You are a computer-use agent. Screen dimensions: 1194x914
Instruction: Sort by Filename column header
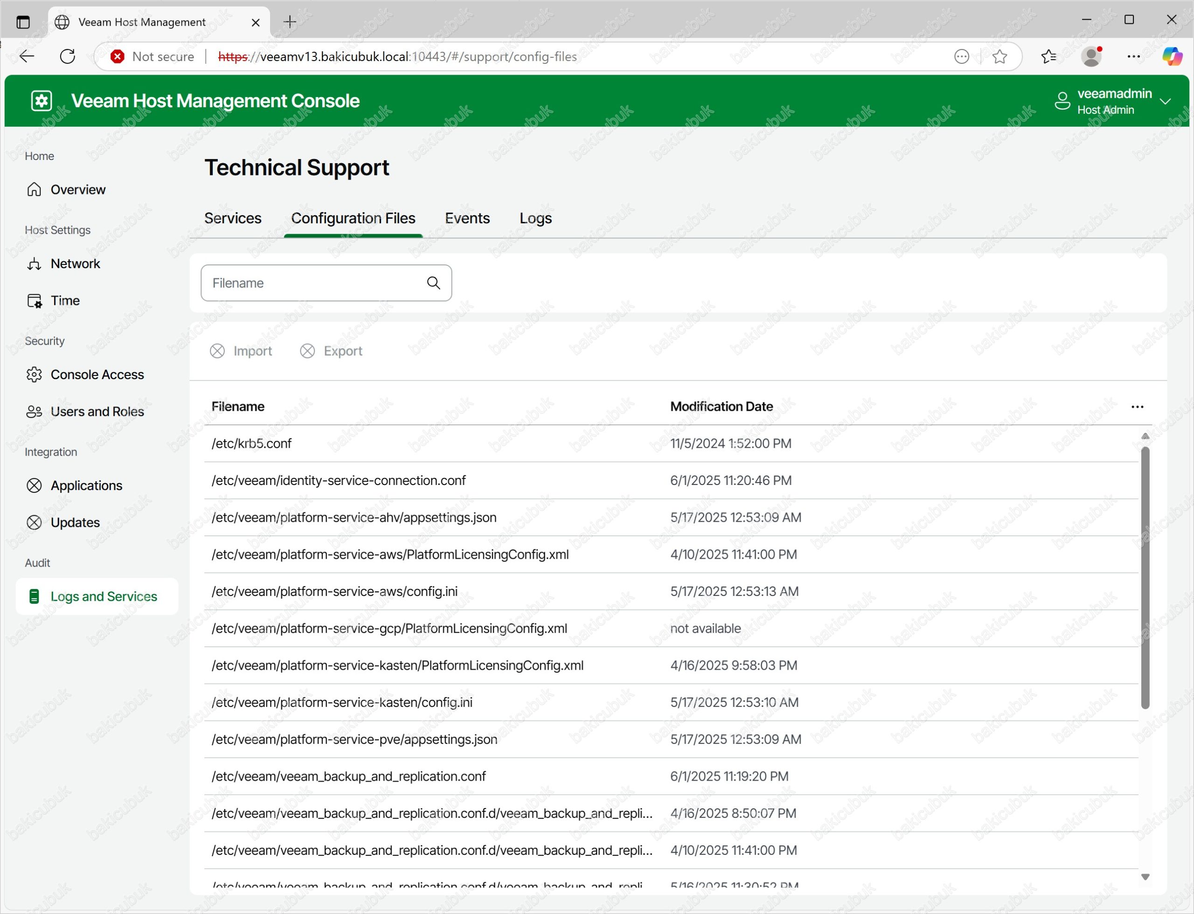(238, 407)
